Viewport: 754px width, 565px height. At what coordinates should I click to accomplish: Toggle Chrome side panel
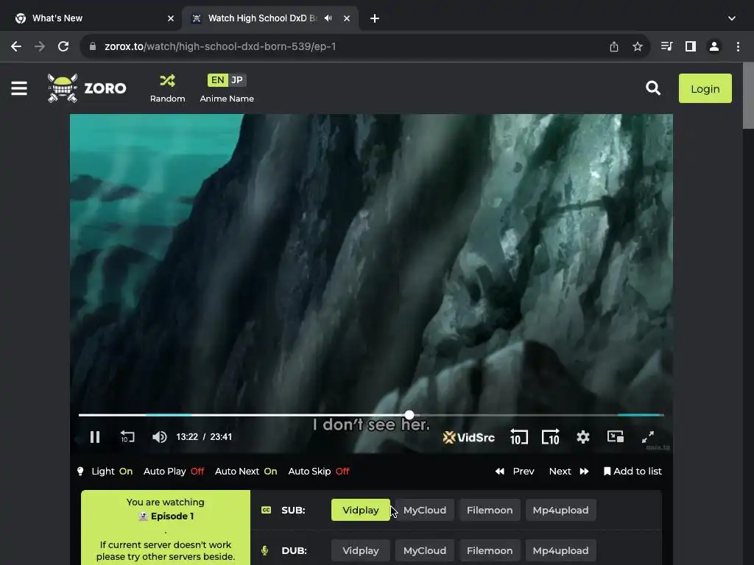pyautogui.click(x=690, y=46)
